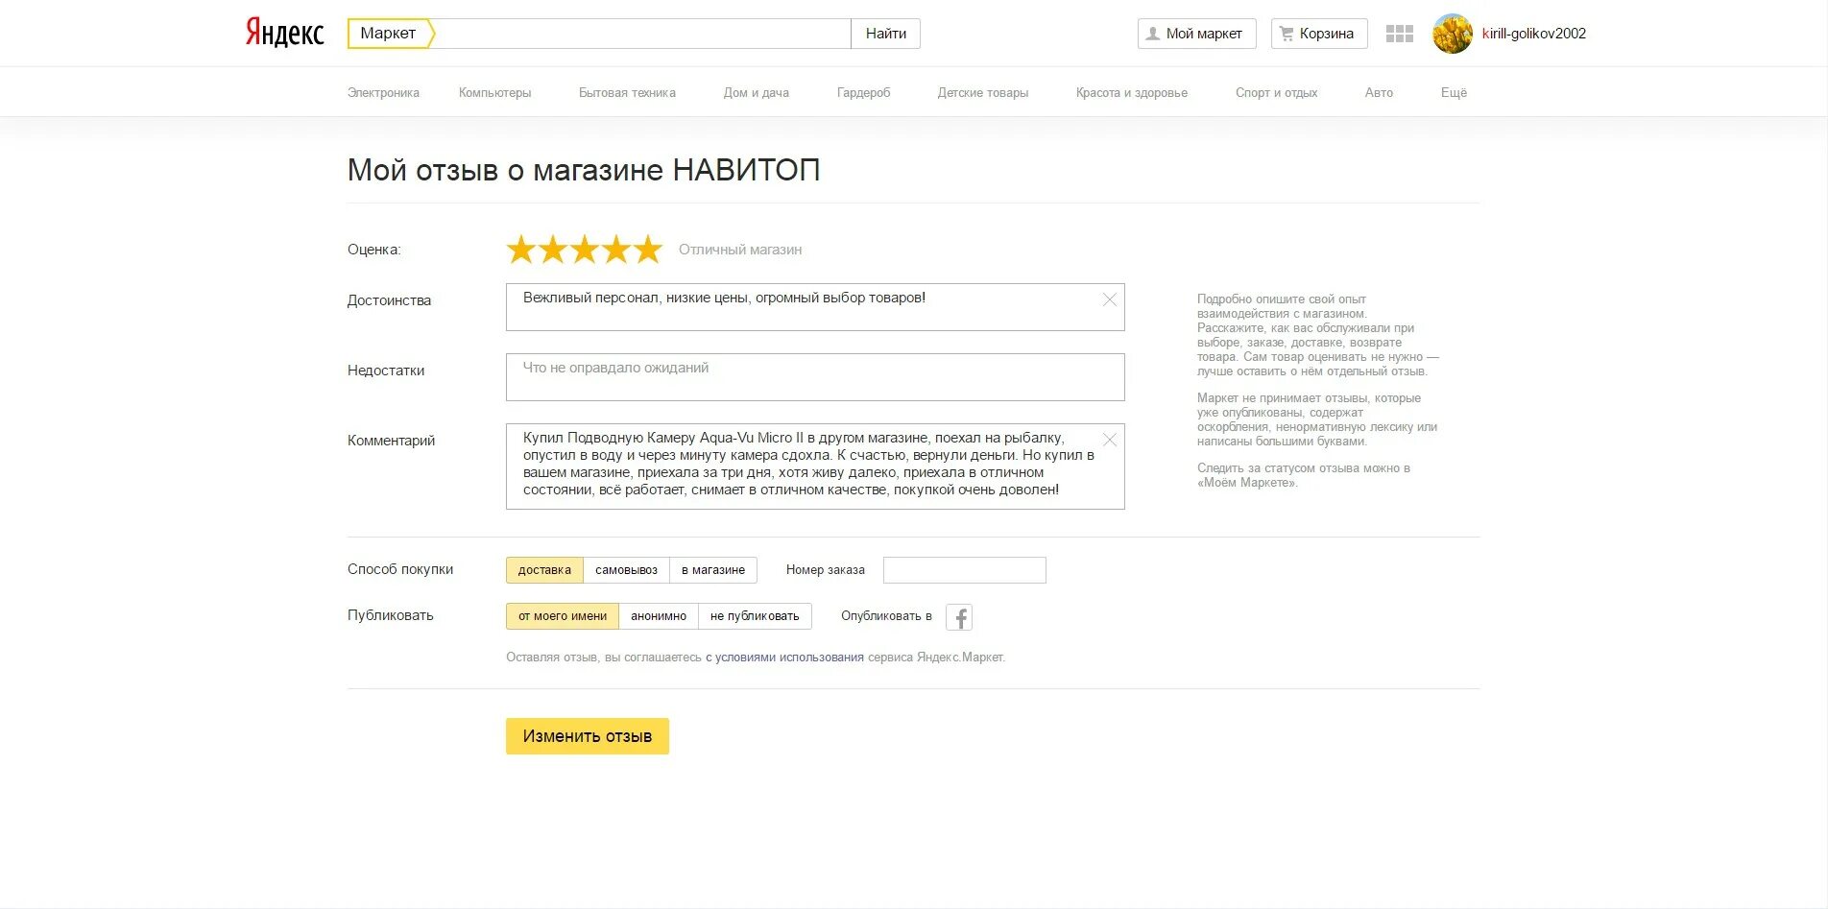
Task: Clear the Достоинства text field
Action: point(1110,299)
